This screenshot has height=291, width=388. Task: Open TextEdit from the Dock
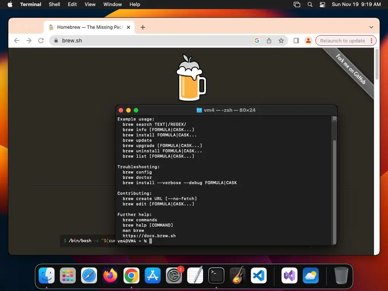[x=195, y=275]
